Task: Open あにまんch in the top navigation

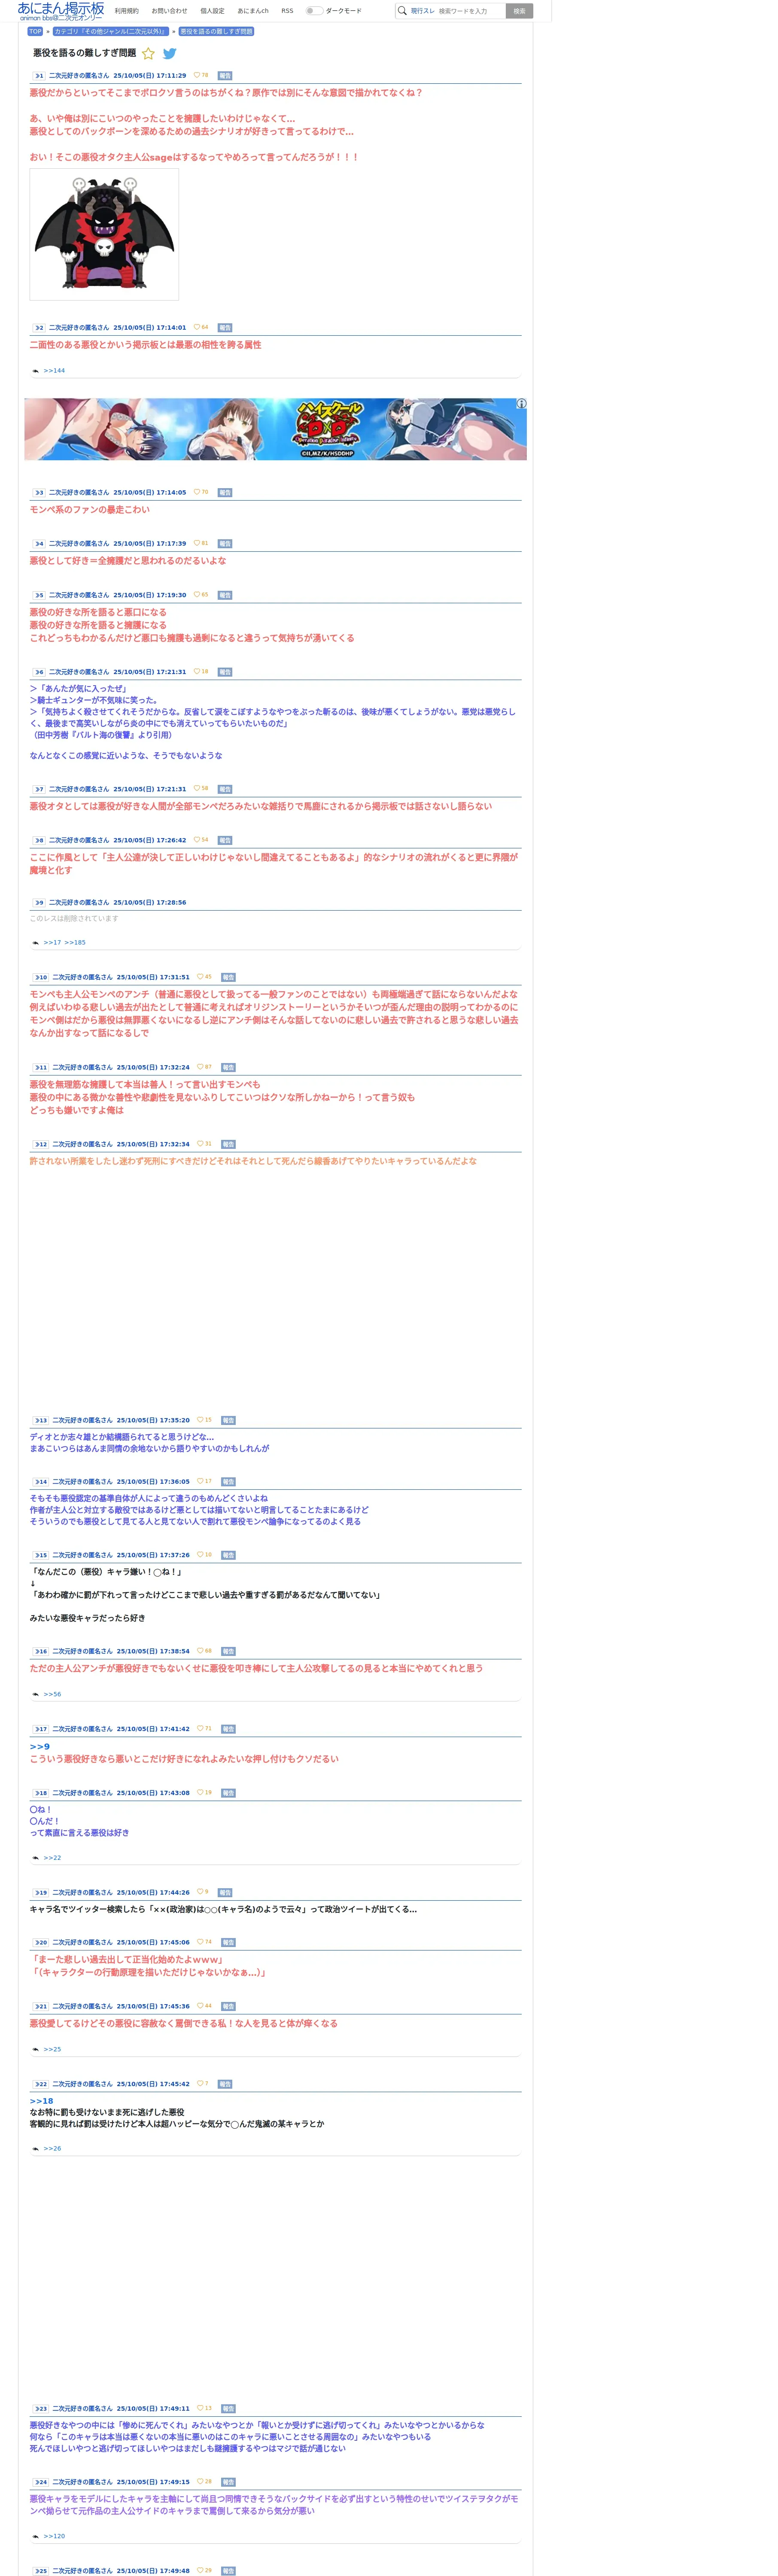Action: [x=253, y=11]
